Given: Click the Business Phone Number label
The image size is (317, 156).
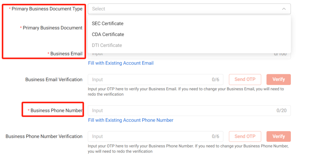Looking at the screenshot, I should (56, 111).
